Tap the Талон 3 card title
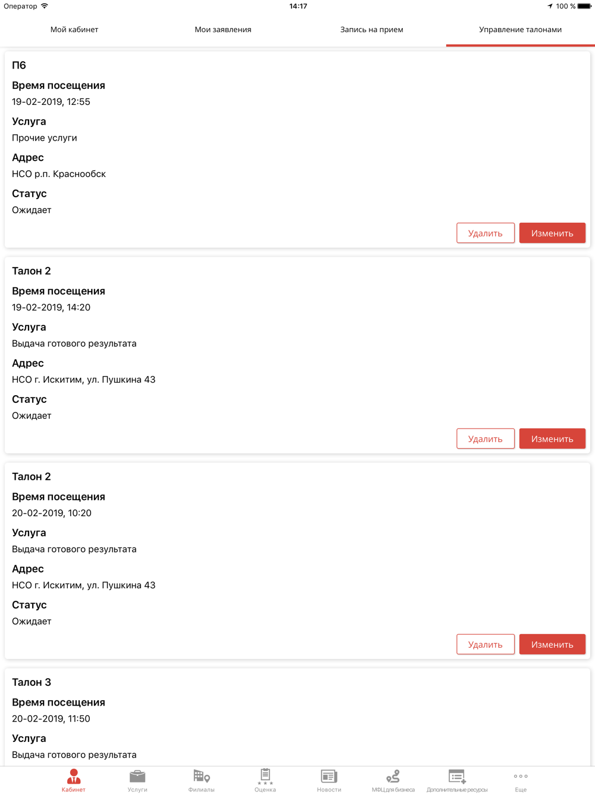The width and height of the screenshot is (595, 795). click(32, 682)
